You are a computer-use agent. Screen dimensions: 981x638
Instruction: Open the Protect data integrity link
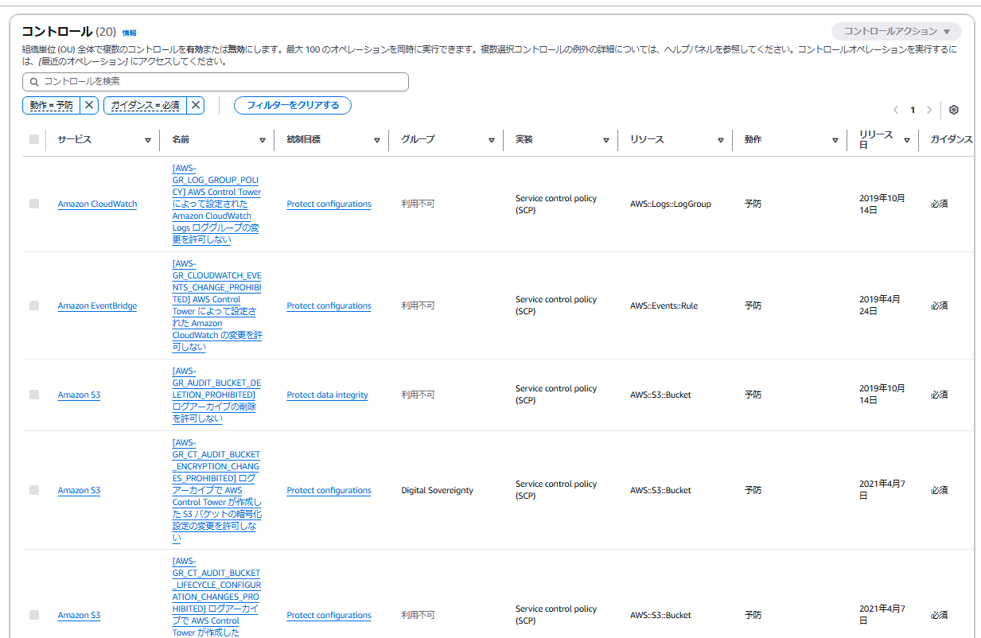327,395
